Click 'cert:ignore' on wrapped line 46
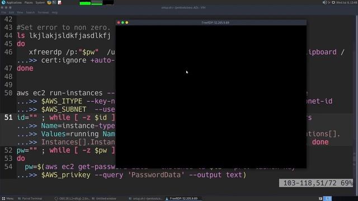Image resolution: width=358 pixels, height=201 pixels. 64,60
